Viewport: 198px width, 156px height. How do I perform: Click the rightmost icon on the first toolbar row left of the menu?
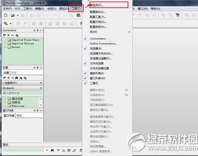78,15
